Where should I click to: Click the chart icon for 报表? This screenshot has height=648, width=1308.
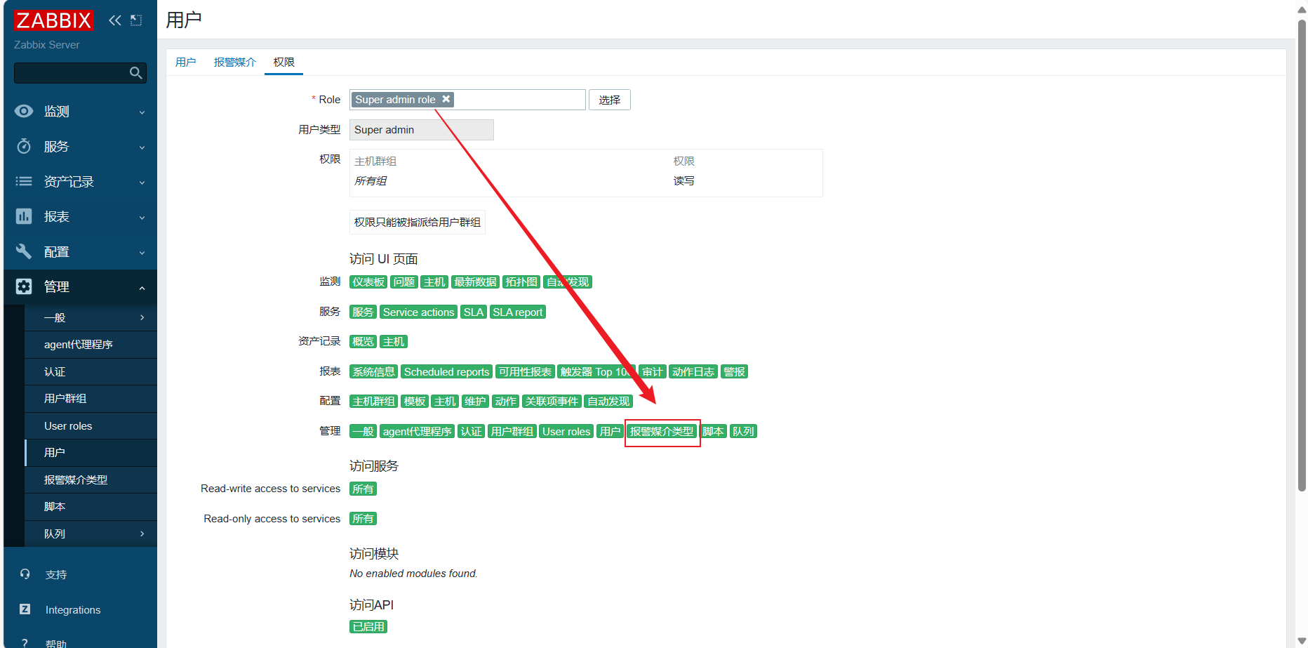tap(24, 216)
